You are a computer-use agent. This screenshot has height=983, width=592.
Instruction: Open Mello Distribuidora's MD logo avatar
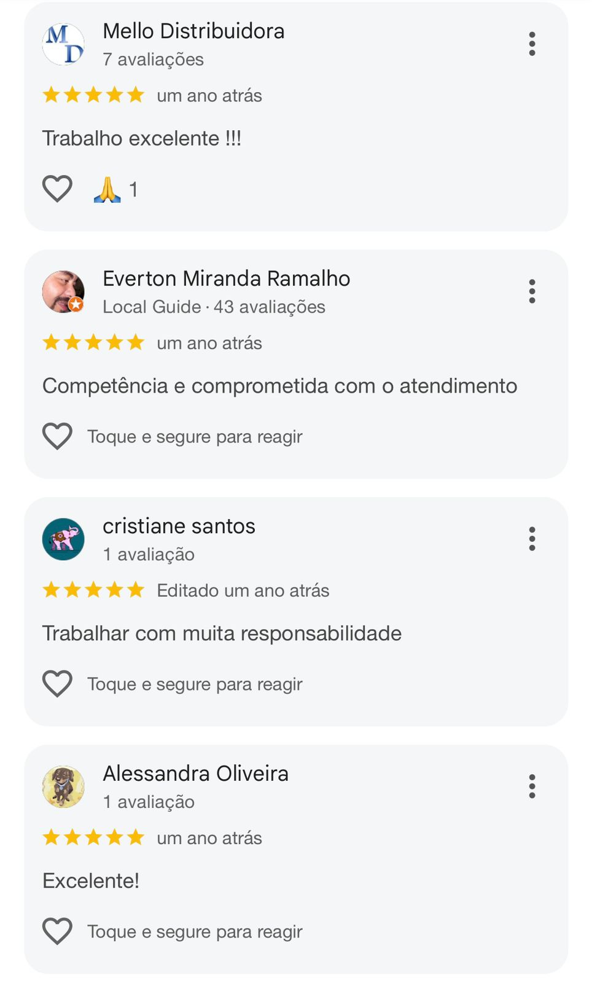[63, 44]
